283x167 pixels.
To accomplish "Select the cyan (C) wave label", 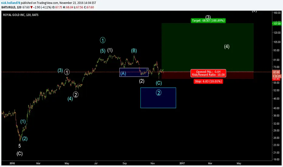I will [159, 83].
